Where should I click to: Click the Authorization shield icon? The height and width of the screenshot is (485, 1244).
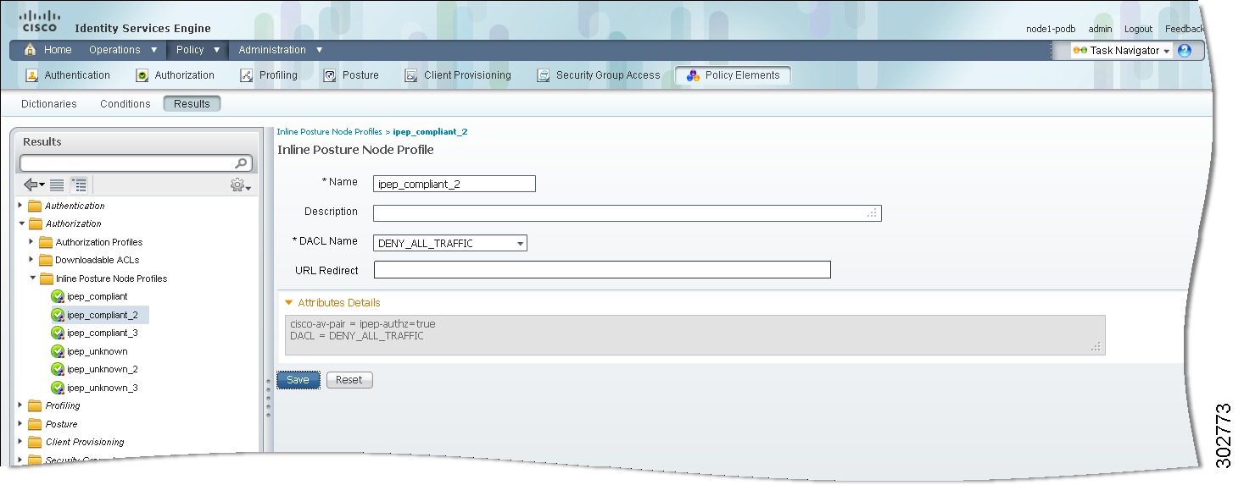coord(142,75)
